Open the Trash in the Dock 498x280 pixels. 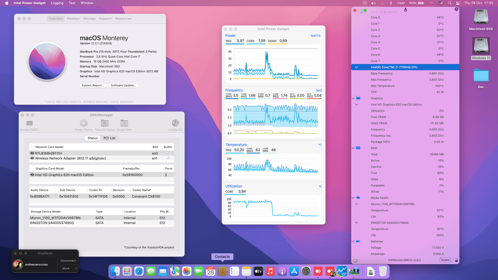tap(383, 271)
